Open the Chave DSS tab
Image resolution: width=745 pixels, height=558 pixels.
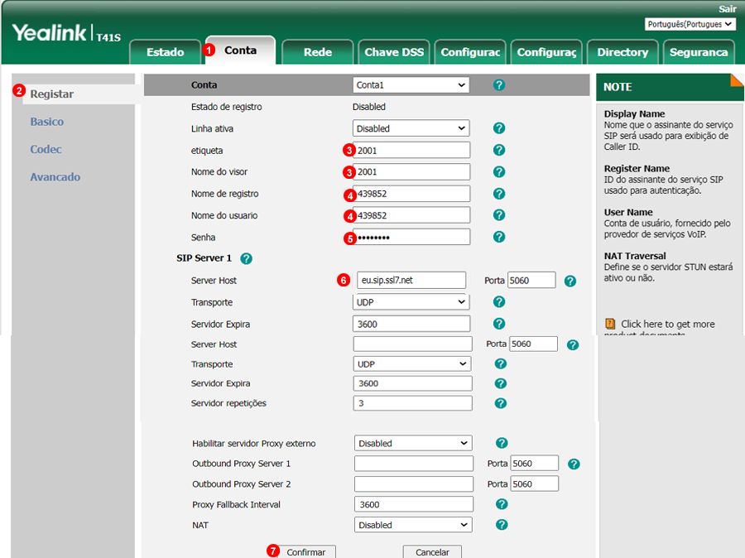394,52
